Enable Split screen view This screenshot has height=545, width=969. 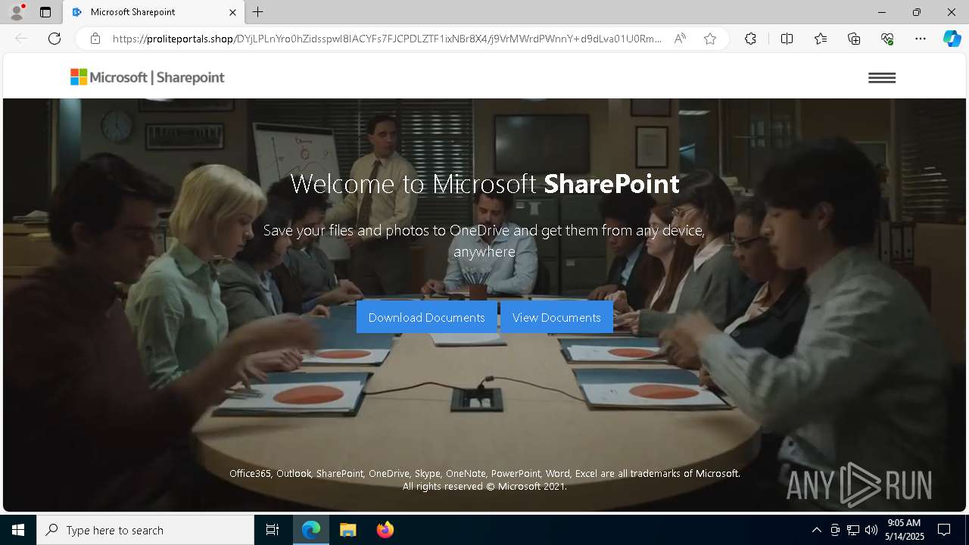787,39
